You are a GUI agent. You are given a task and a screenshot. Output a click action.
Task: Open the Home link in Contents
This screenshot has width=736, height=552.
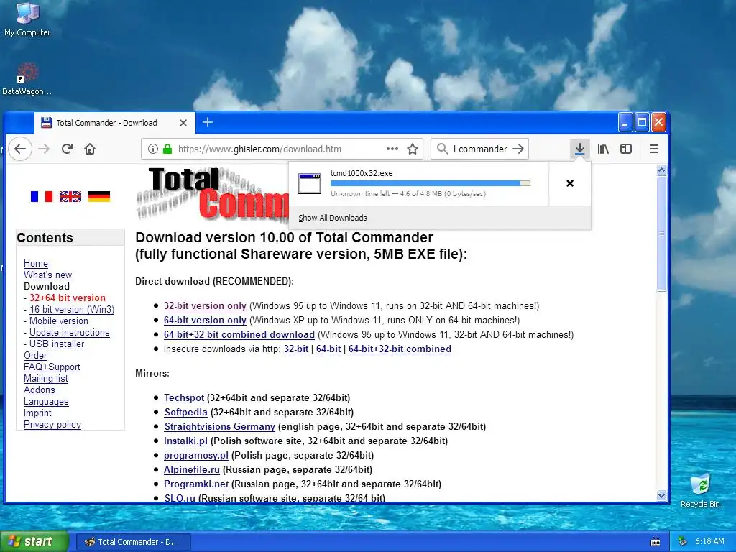[x=36, y=263]
